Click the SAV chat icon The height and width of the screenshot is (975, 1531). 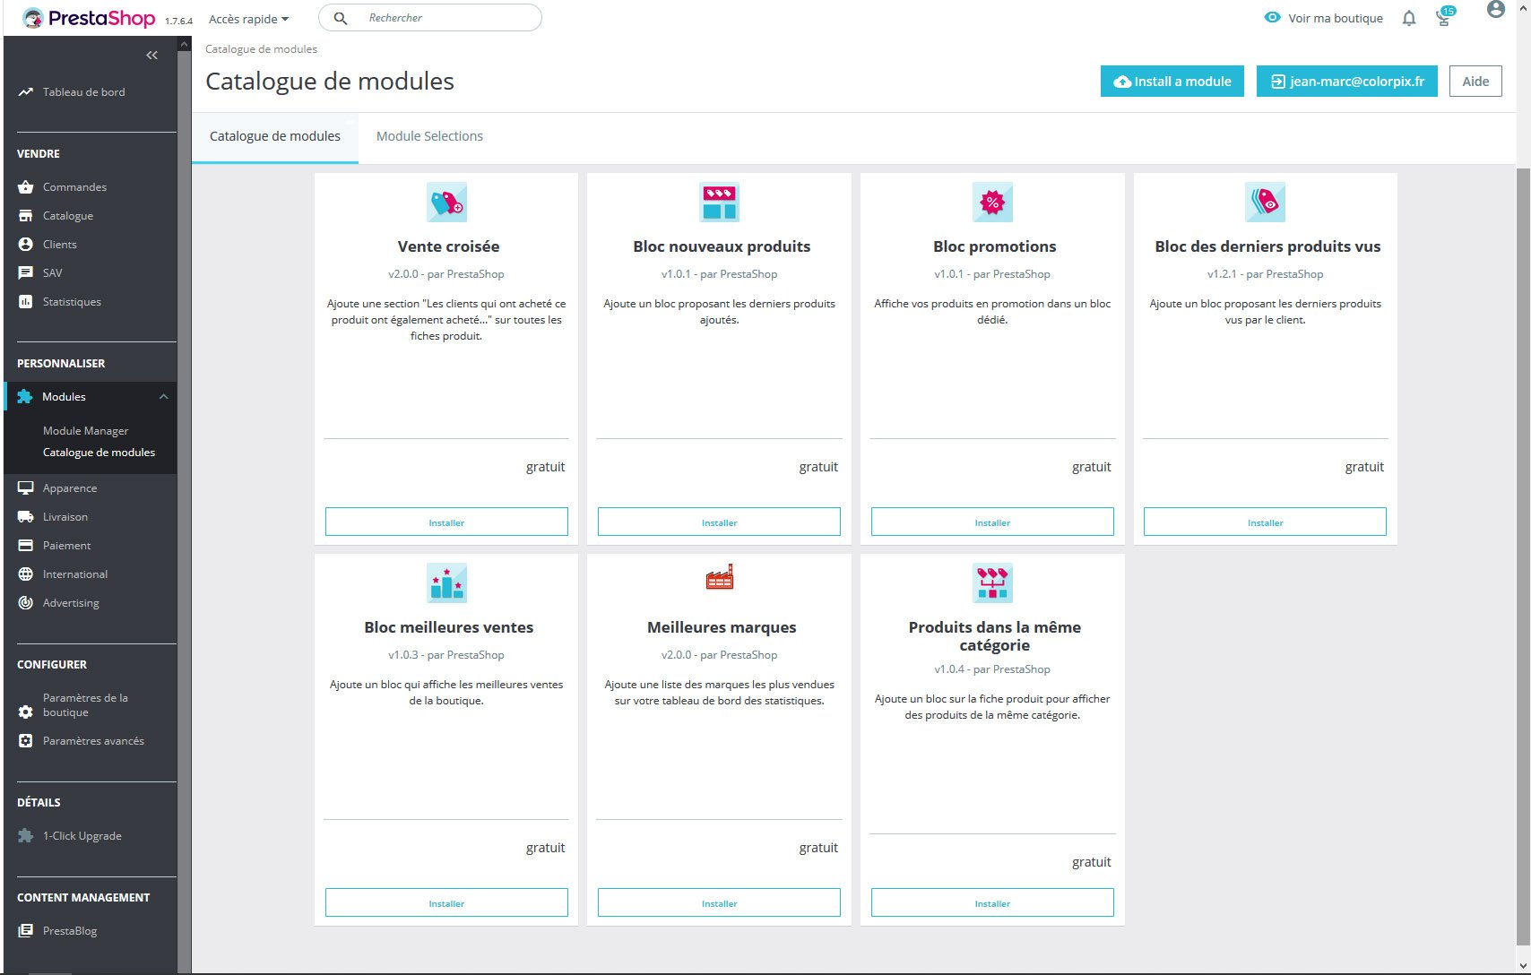[x=26, y=273]
